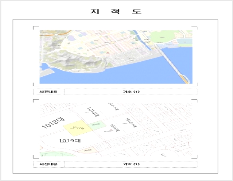Image resolution: width=233 pixels, height=181 pixels.
Task: Click the 1016대 parcel label
Action: coord(114,128)
